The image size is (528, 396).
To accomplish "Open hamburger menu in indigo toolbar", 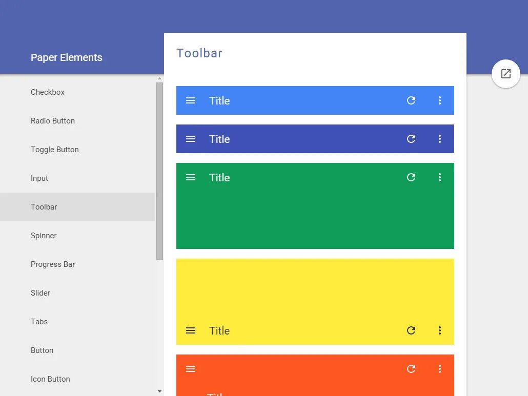I will (191, 139).
